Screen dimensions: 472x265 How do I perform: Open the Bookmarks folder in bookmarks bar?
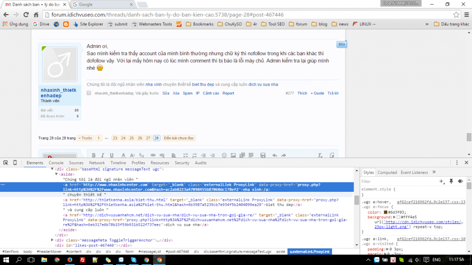point(200,24)
